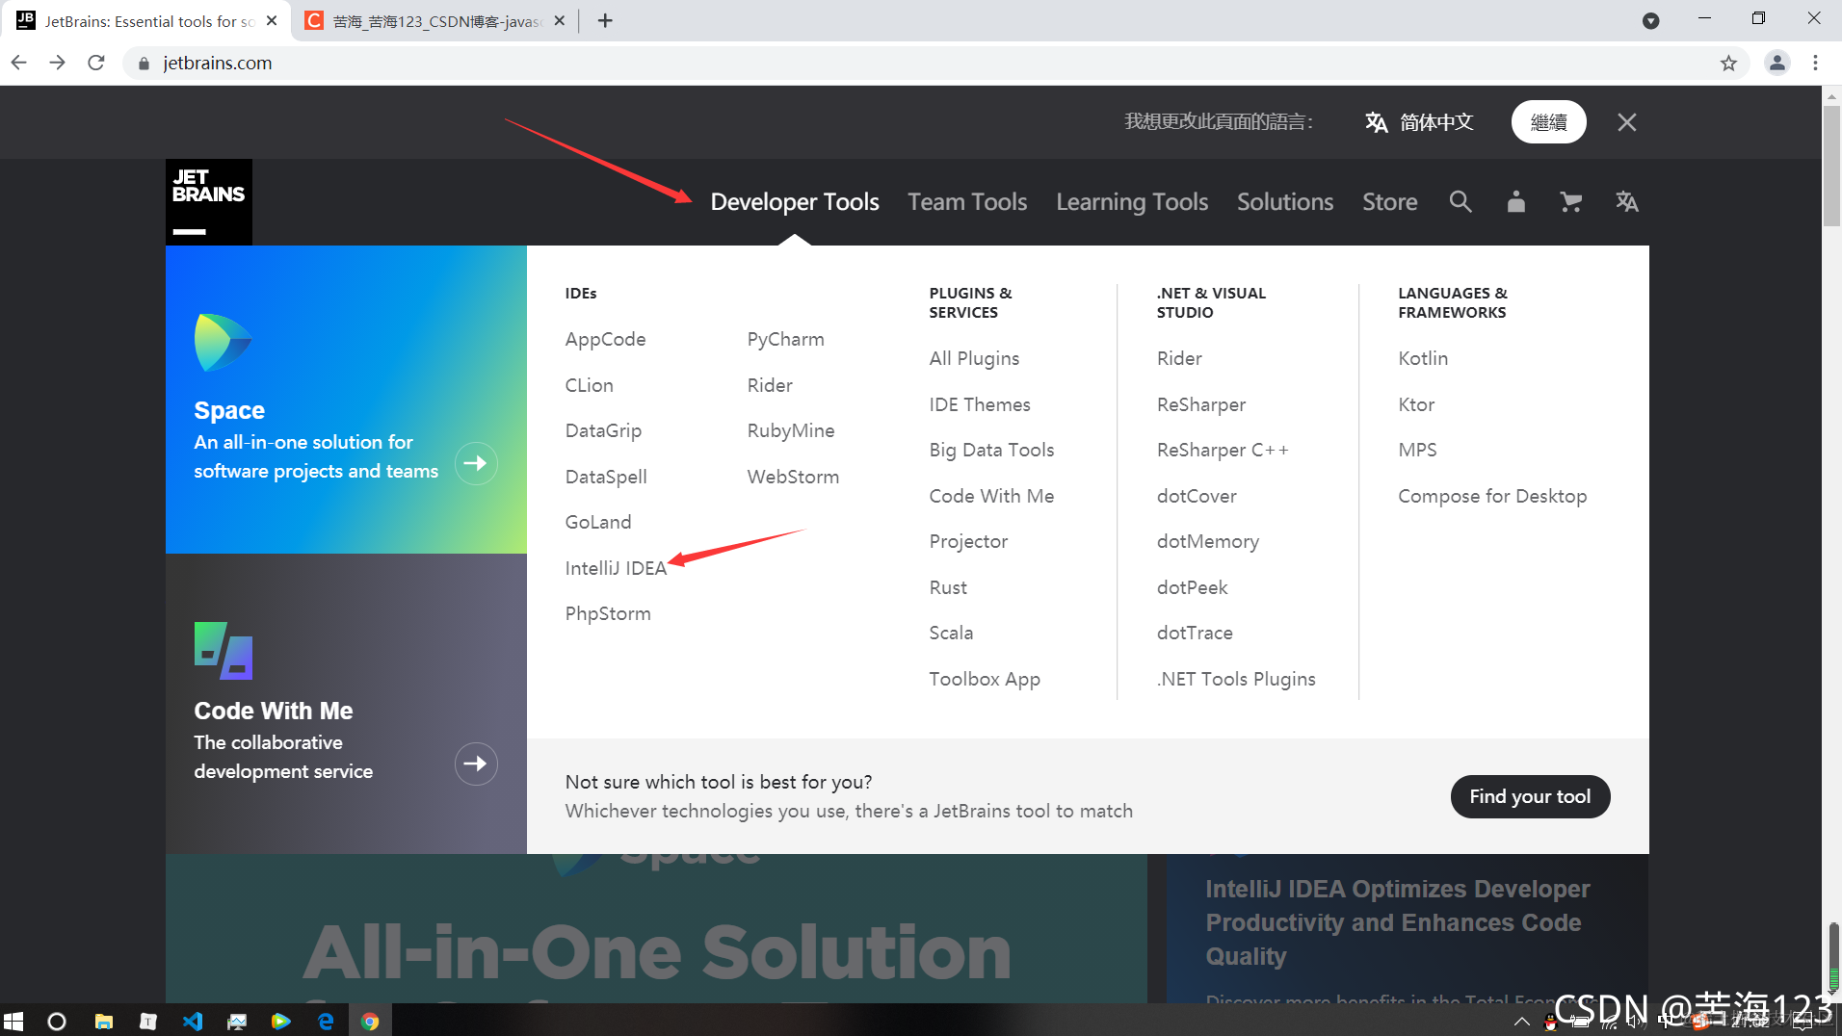Open the .NET Tools Plugins link

coord(1236,679)
